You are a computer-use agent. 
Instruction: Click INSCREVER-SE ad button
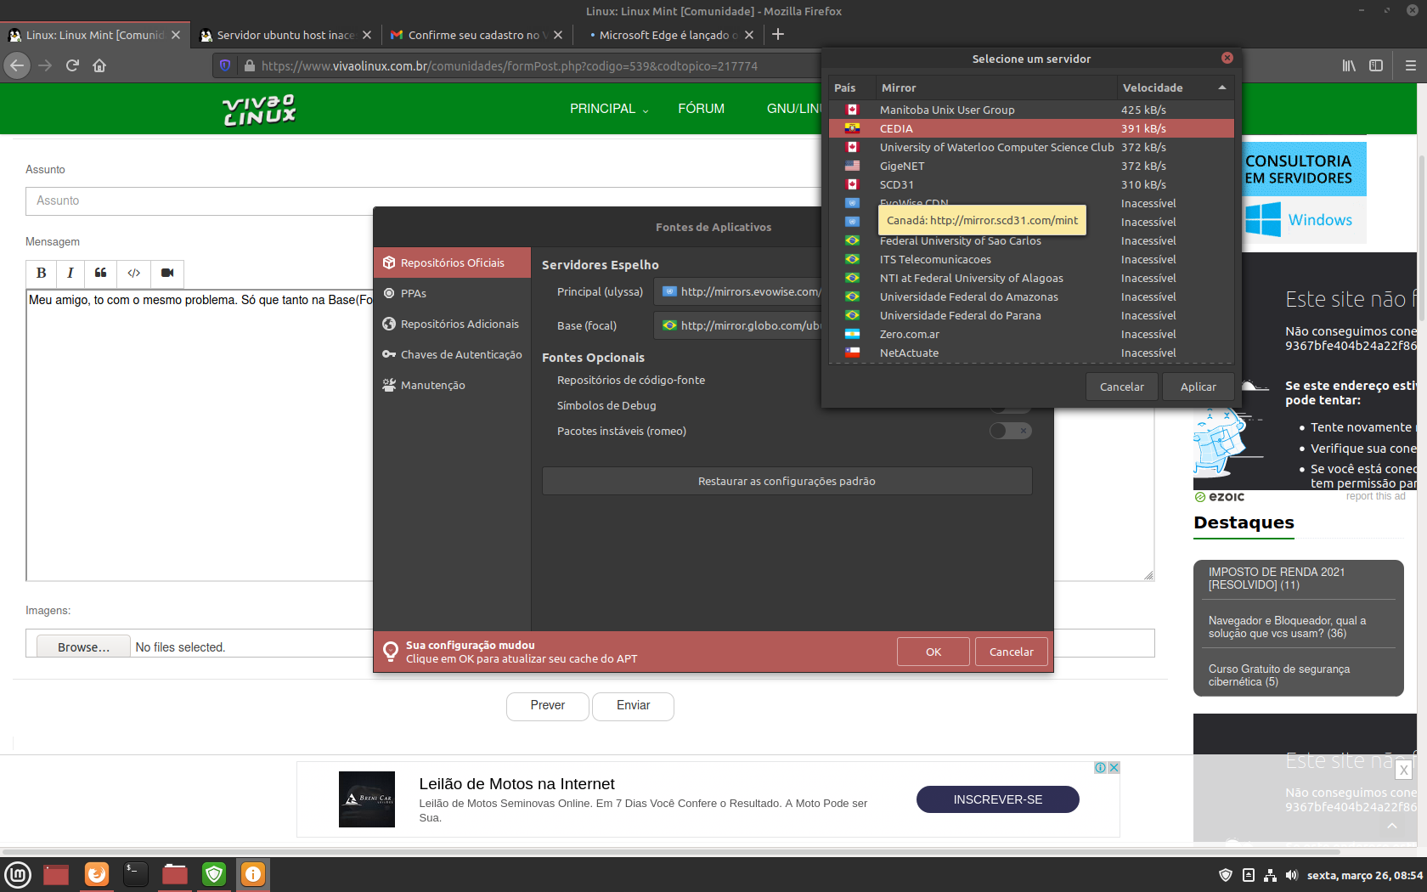997,799
